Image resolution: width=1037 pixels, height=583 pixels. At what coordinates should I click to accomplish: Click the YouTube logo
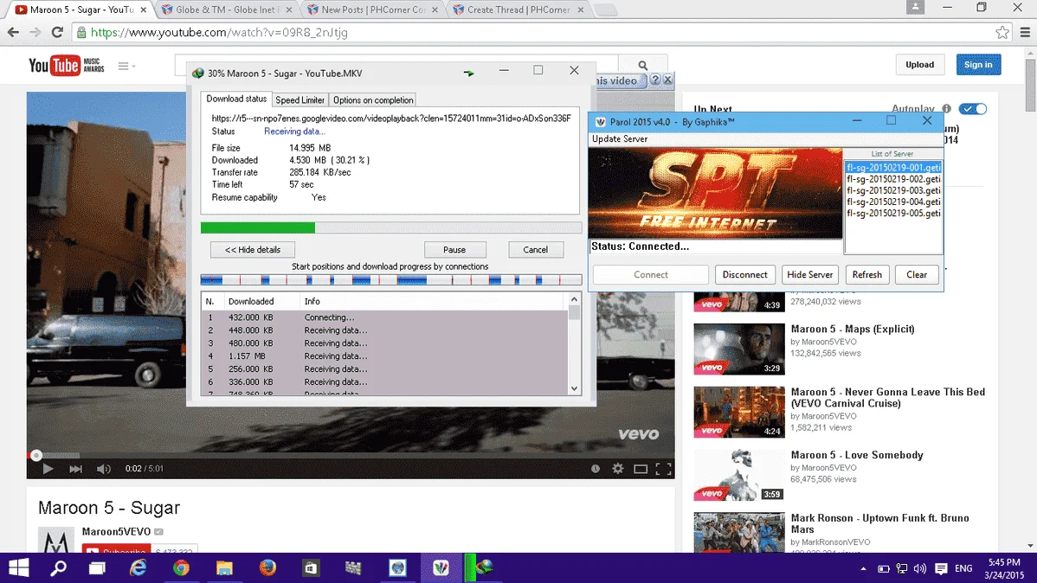(x=66, y=66)
